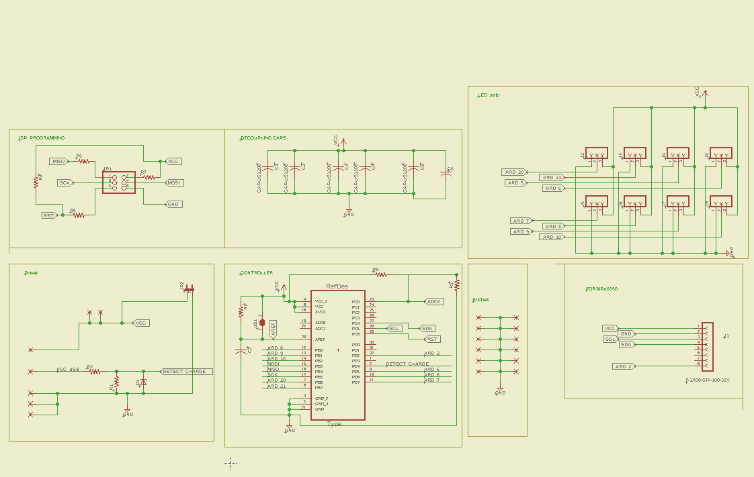Select connector J7 in LED strip

(678, 201)
